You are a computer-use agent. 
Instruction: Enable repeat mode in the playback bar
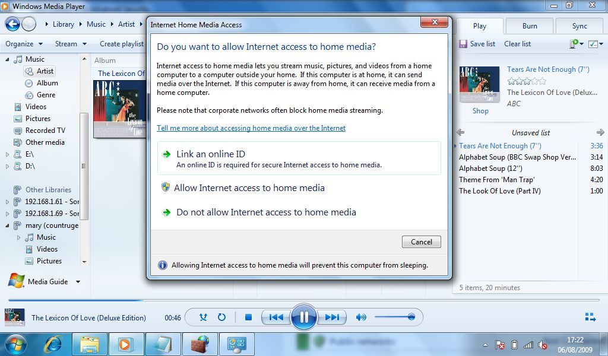click(x=221, y=317)
